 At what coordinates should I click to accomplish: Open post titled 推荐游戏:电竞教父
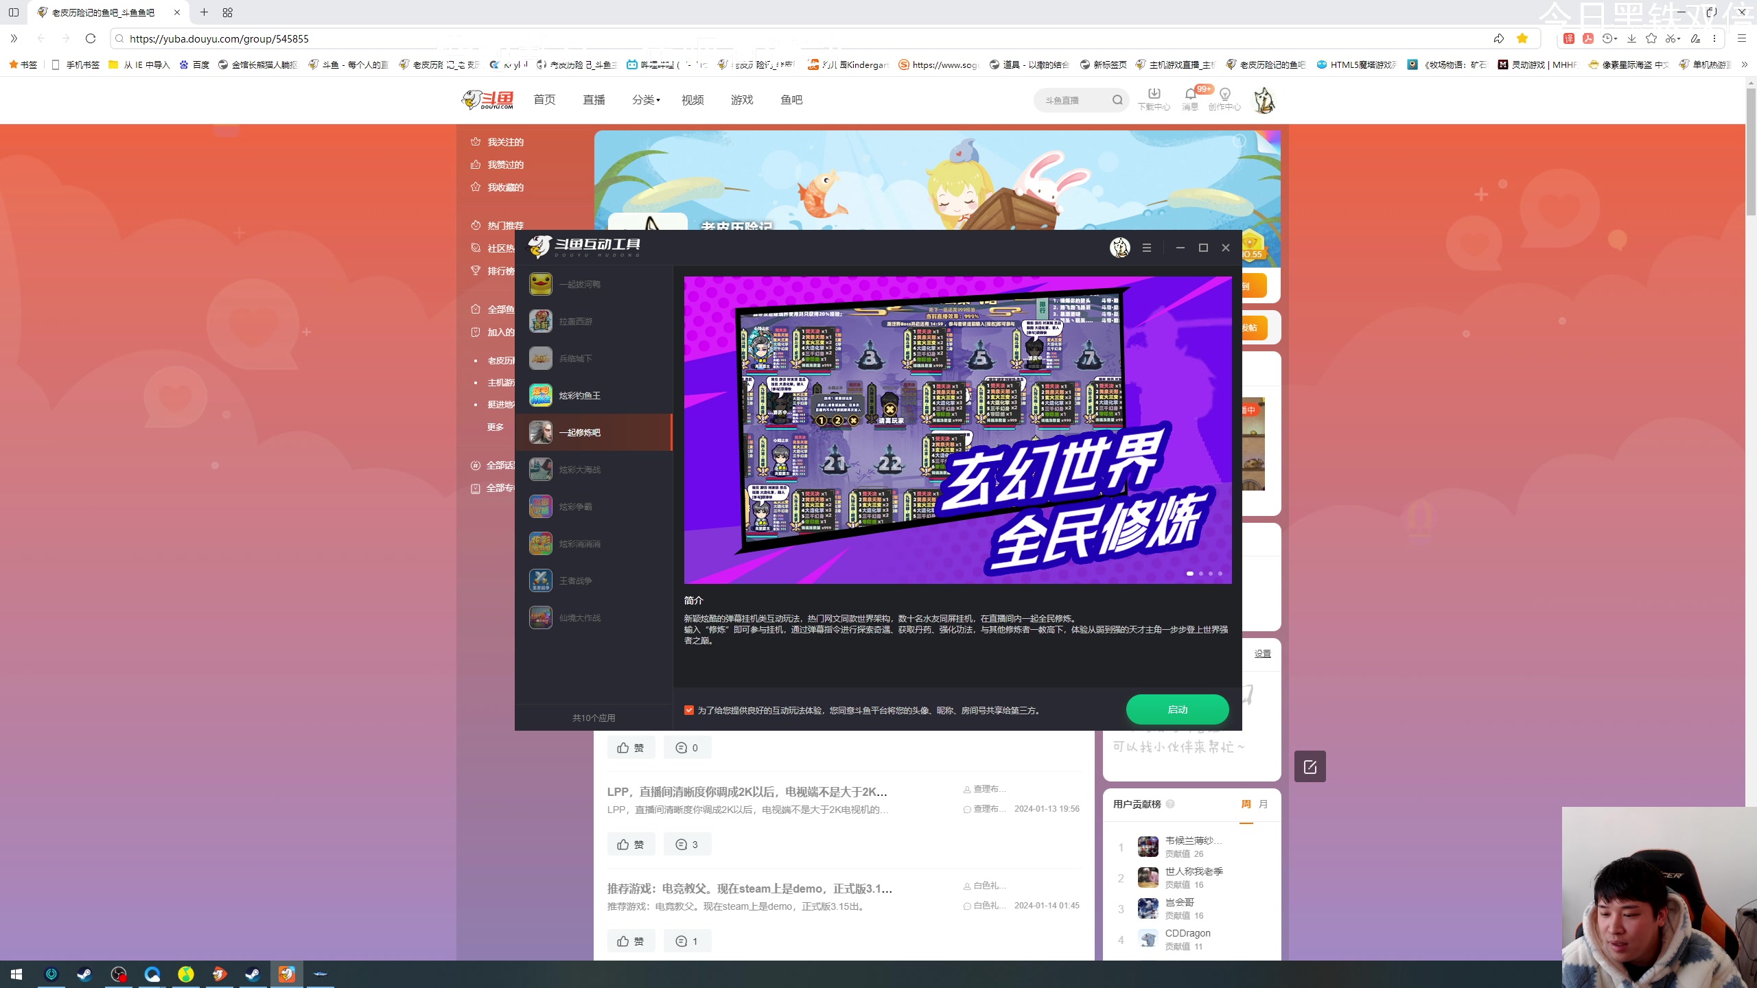[749, 889]
